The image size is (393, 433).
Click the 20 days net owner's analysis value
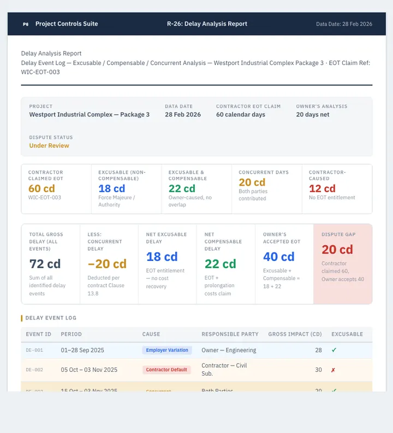tap(313, 115)
